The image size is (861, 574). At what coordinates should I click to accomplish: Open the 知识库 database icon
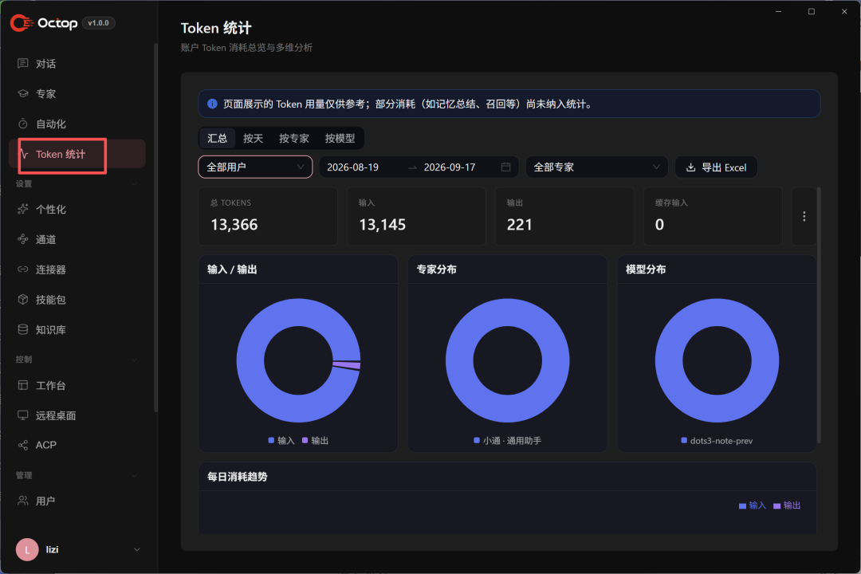pos(22,329)
